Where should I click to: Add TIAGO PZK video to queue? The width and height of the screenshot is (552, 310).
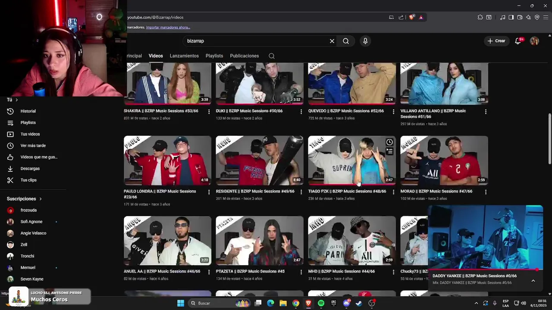[x=389, y=151]
